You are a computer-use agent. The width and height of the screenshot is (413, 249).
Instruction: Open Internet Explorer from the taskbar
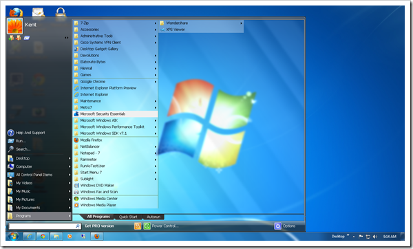coord(29,237)
